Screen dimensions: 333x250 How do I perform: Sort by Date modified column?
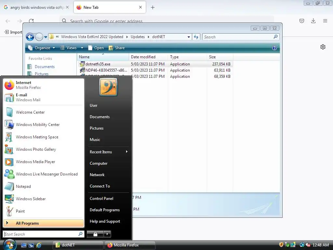click(x=148, y=57)
